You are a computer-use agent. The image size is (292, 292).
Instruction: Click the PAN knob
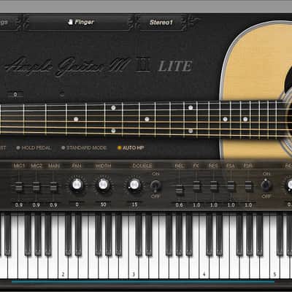click(x=77, y=185)
